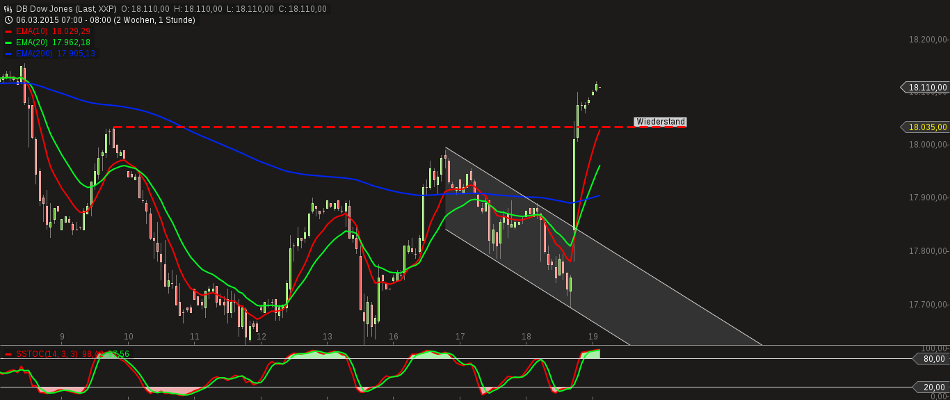
Task: Click the green EMA(20) color marker
Action: tap(8, 42)
